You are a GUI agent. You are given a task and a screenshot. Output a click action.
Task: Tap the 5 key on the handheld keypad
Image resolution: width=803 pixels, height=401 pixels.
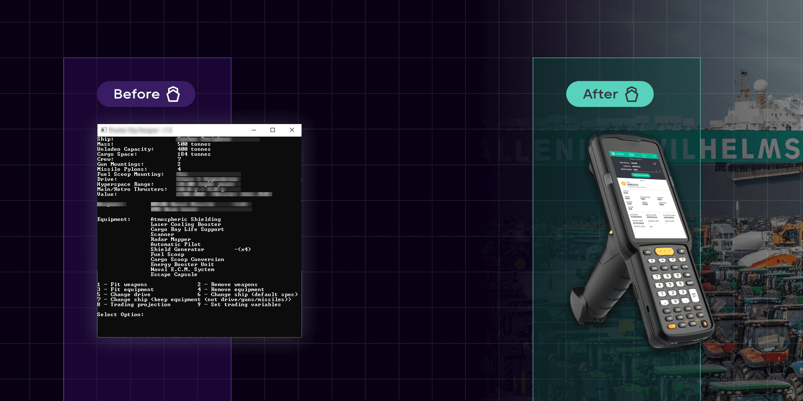(670, 284)
